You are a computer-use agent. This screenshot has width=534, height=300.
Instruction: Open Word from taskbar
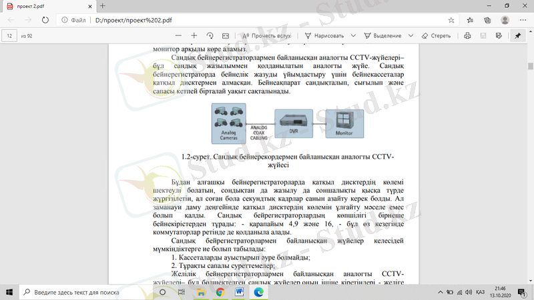239,292
